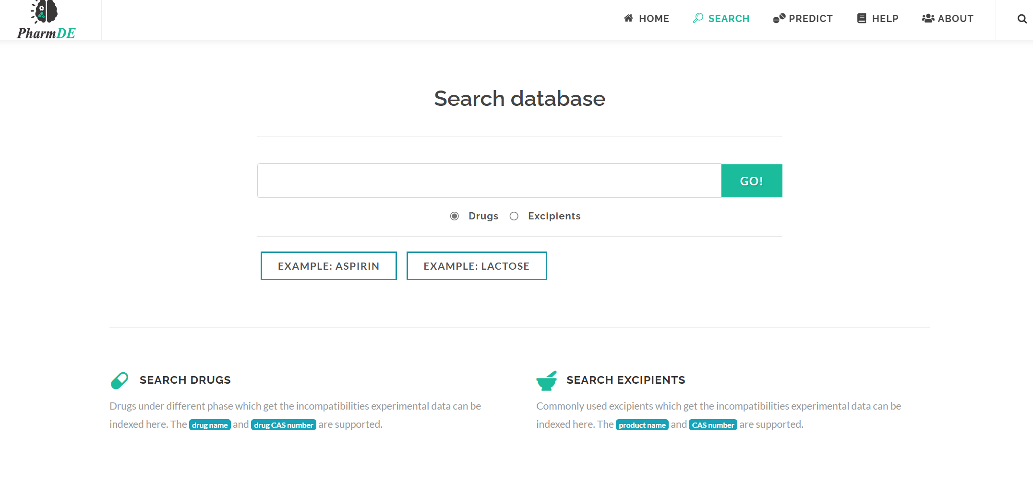The width and height of the screenshot is (1033, 492).
Task: Open the PREDICT menu item
Action: click(x=803, y=19)
